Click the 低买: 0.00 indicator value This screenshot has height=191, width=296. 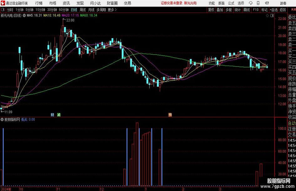28,119
